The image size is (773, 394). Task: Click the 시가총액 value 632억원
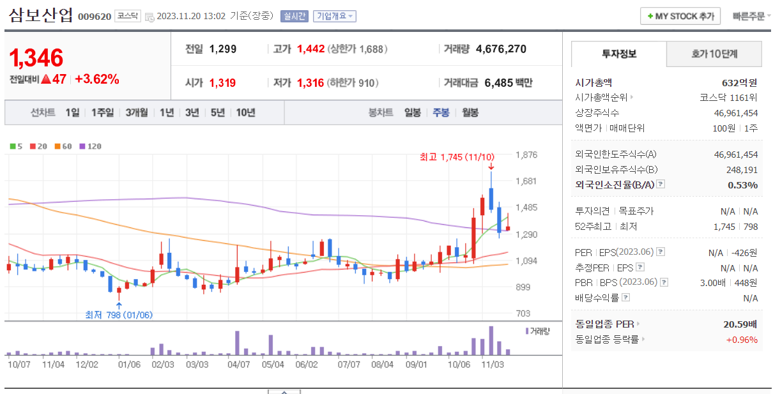point(740,82)
